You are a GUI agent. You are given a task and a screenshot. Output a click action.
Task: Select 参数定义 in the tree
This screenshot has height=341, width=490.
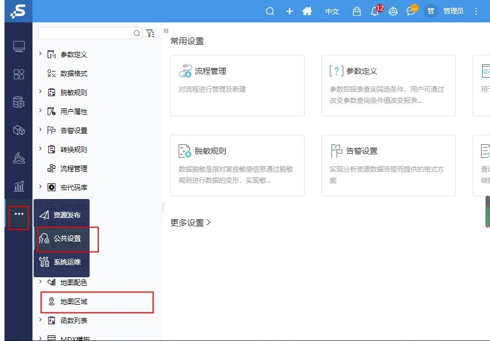coord(74,55)
